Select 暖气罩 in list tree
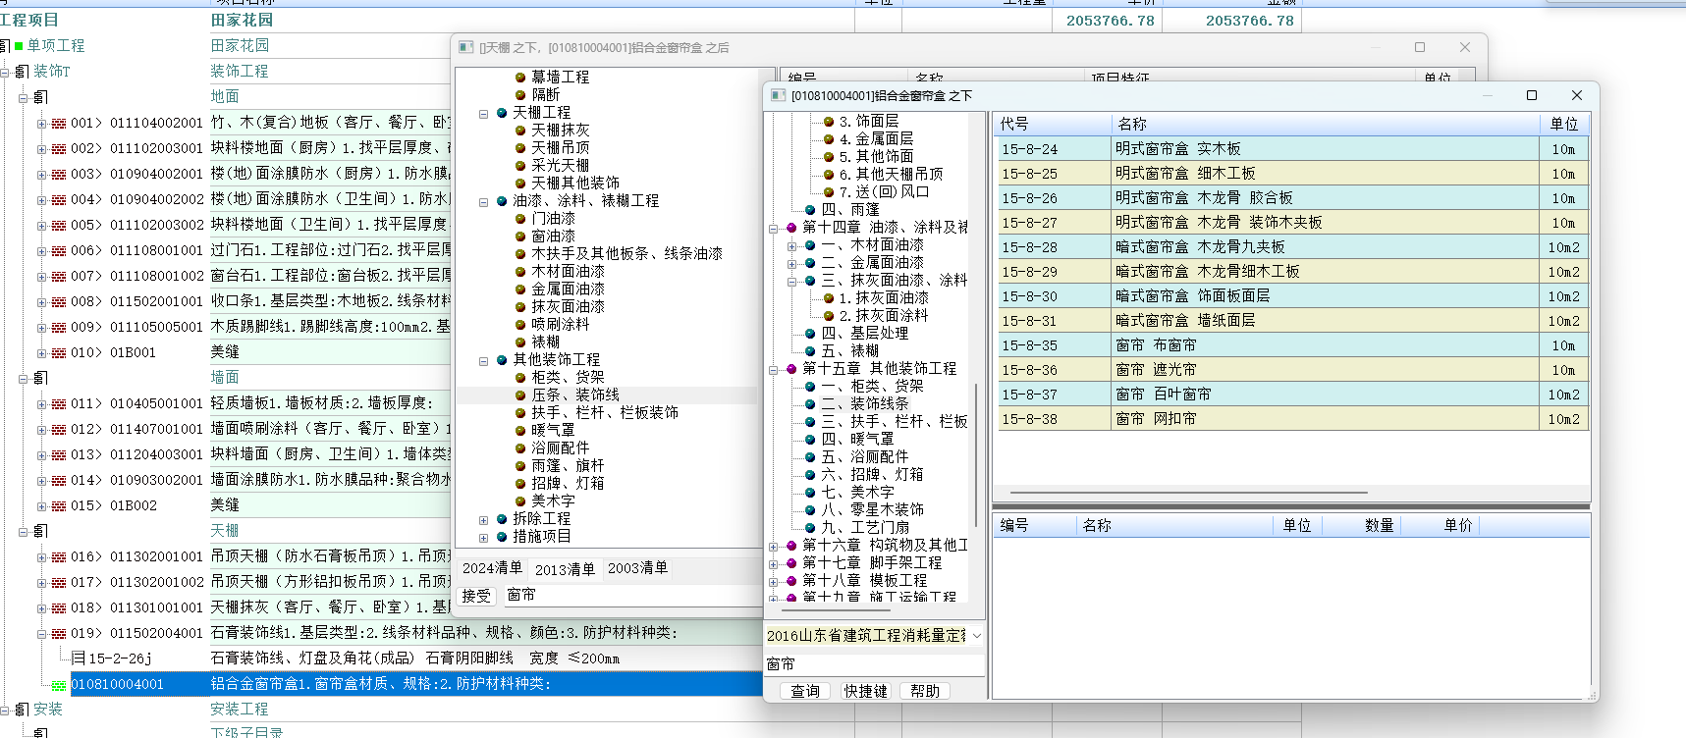 point(553,431)
